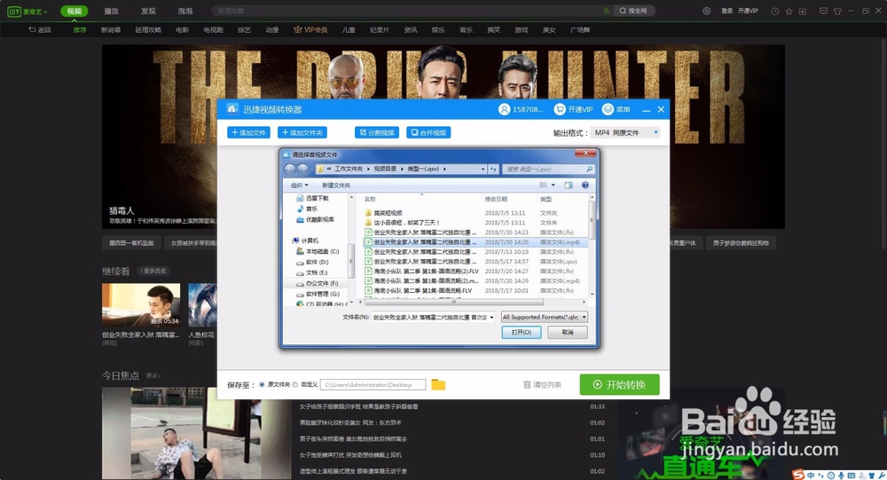This screenshot has height=480, width=887.
Task: Toggle the preview pane icon
Action: (569, 185)
